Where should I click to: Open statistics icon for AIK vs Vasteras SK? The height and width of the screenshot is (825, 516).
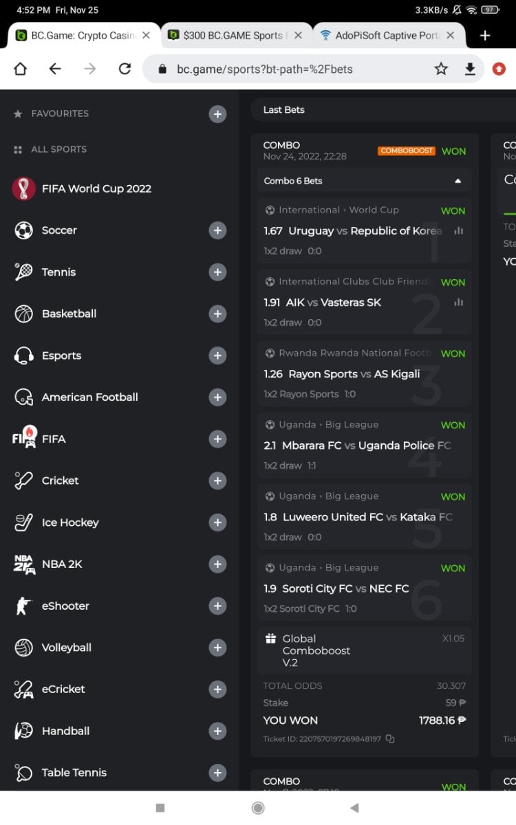(459, 302)
